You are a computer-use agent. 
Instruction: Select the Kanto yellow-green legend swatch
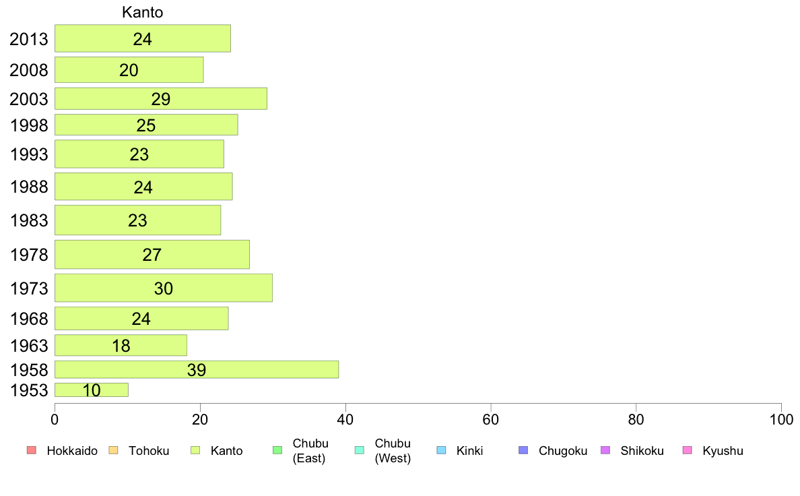pyautogui.click(x=195, y=450)
